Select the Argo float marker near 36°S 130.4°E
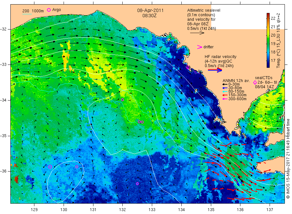Viewport: 292px width, 214px height. coord(77,167)
